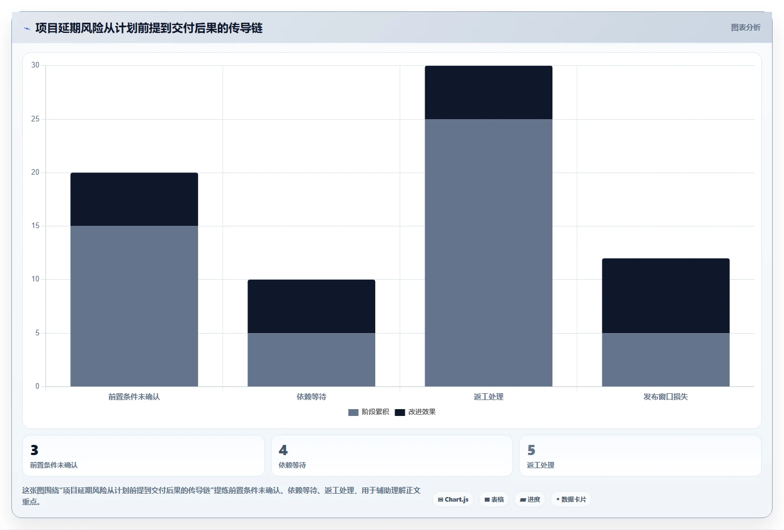Click the dark segment of 发布窗口损失 bar
The image size is (784, 530).
click(665, 296)
